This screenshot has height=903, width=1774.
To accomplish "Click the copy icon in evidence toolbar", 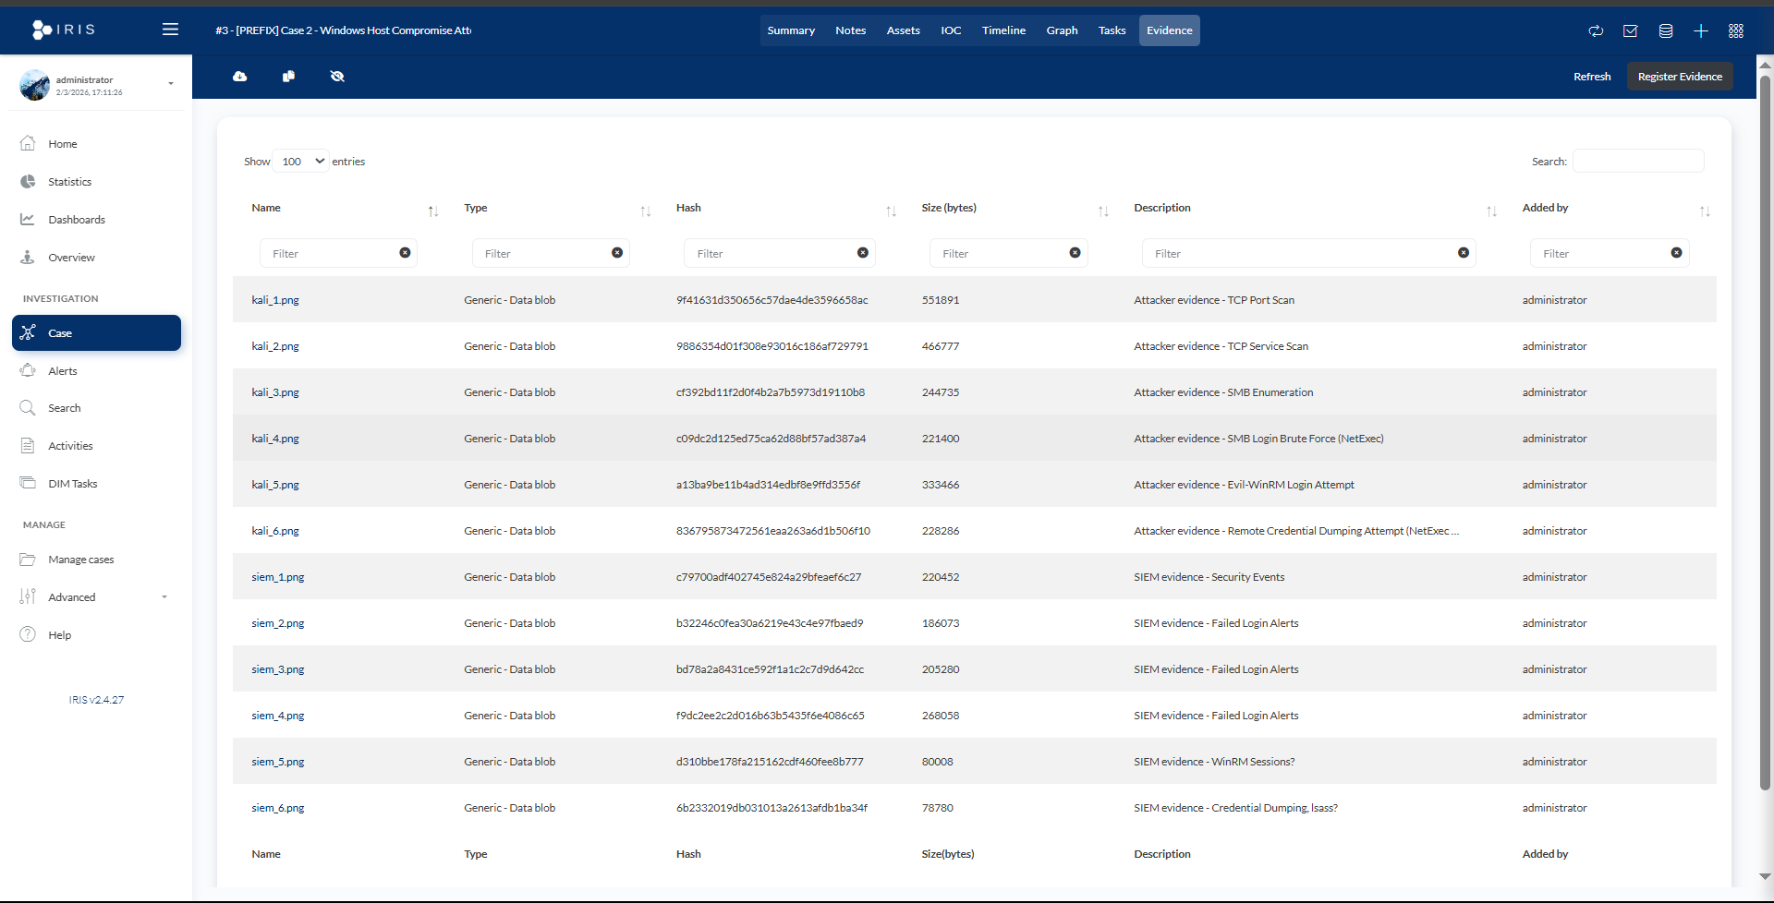I will (x=288, y=77).
